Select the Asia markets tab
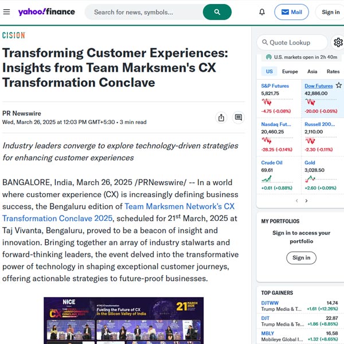Image resolution: width=344 pixels, height=344 pixels. coord(312,72)
